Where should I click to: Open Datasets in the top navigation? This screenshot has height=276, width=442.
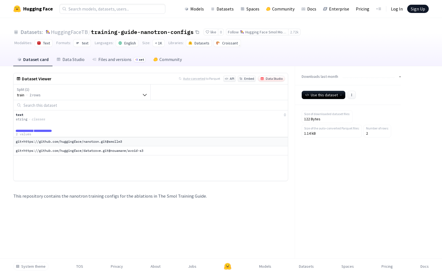pos(222,9)
